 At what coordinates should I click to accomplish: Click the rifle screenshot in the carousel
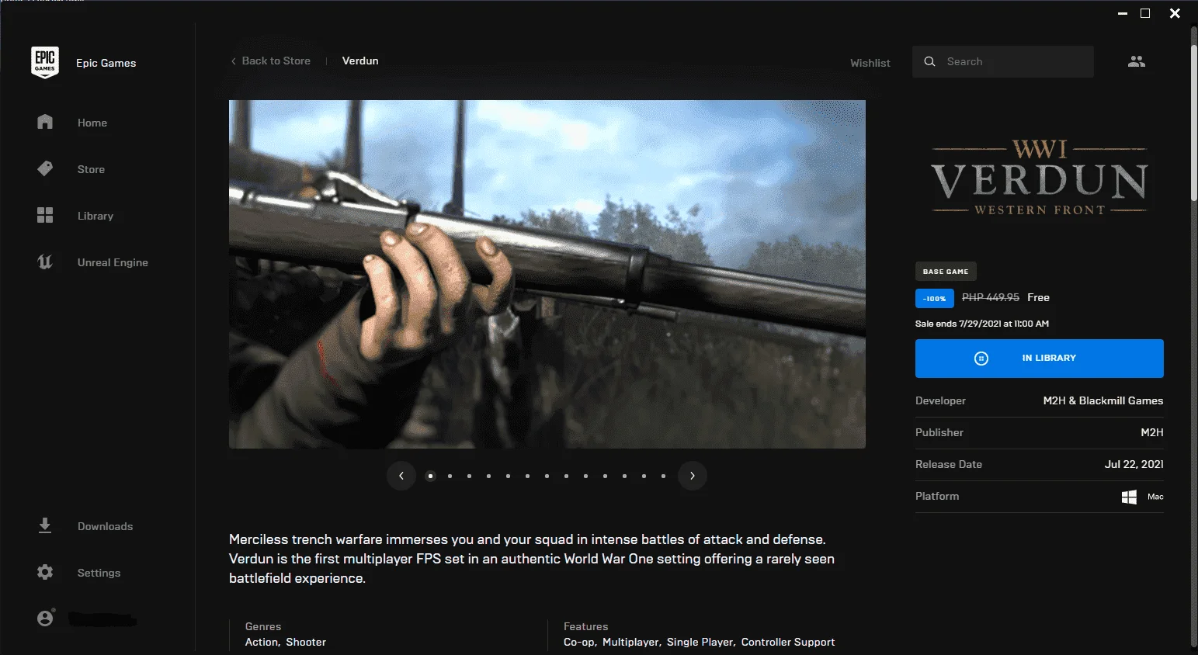[x=547, y=274]
